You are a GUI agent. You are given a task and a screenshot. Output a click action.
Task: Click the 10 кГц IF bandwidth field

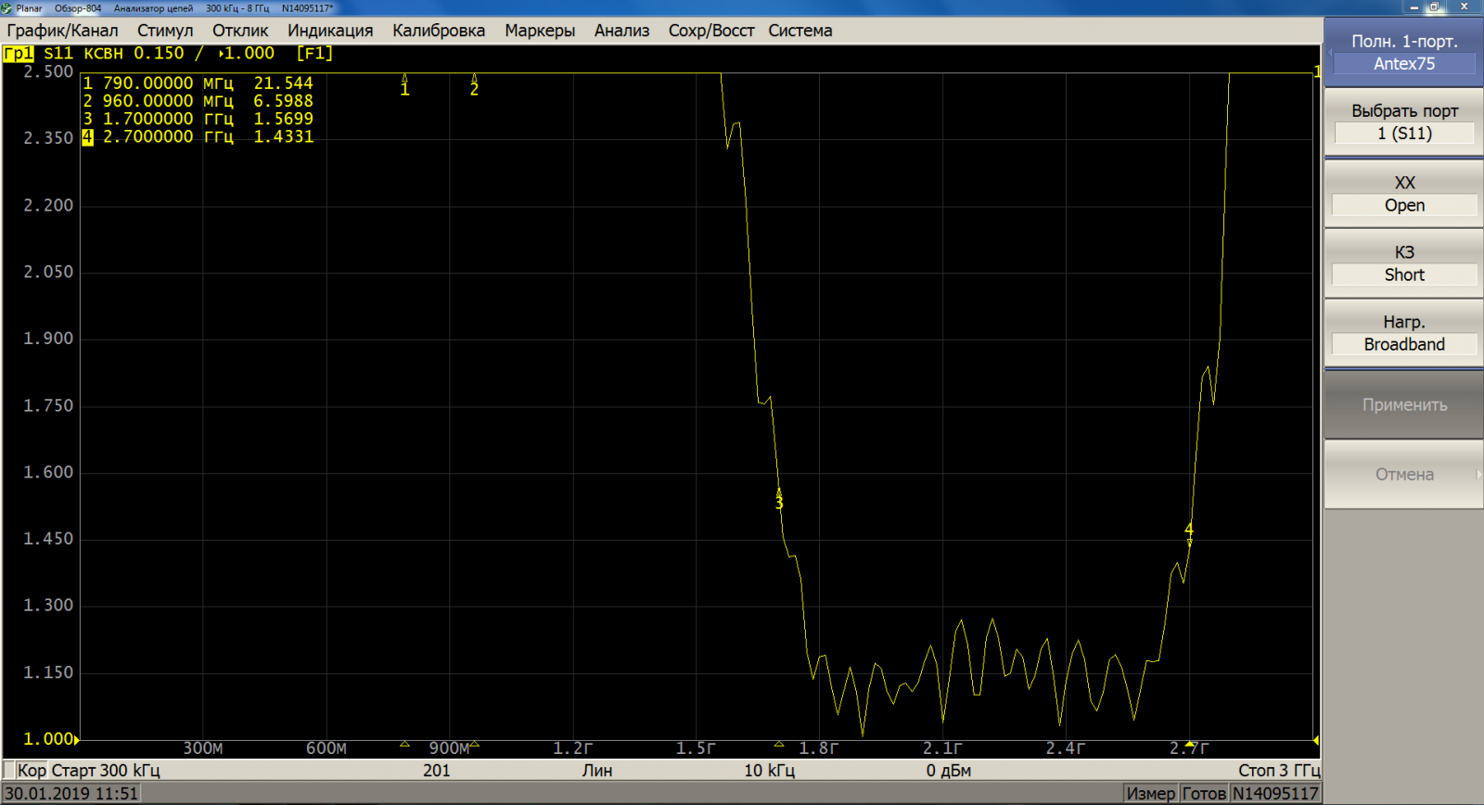click(x=769, y=770)
